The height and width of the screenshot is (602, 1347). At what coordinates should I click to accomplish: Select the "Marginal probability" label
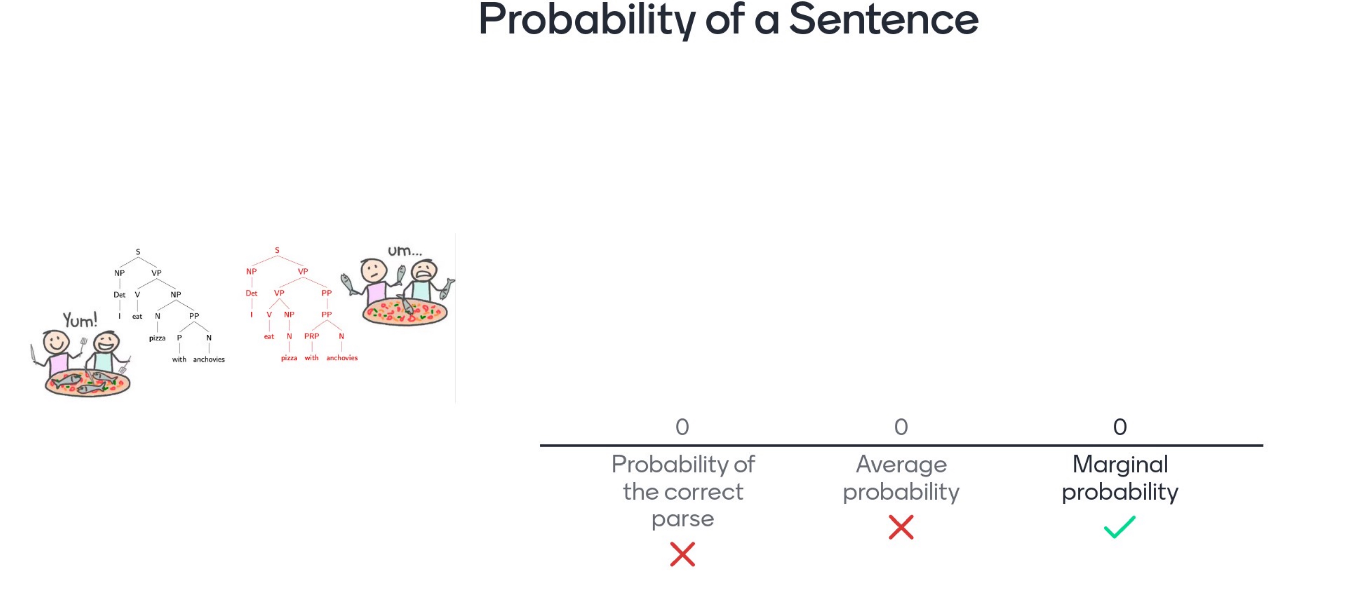1119,478
